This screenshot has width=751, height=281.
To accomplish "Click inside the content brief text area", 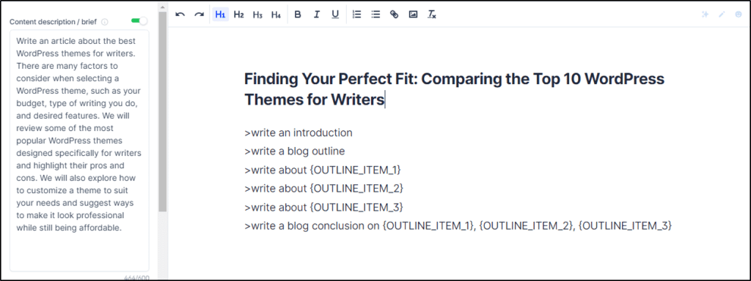I will click(x=79, y=151).
